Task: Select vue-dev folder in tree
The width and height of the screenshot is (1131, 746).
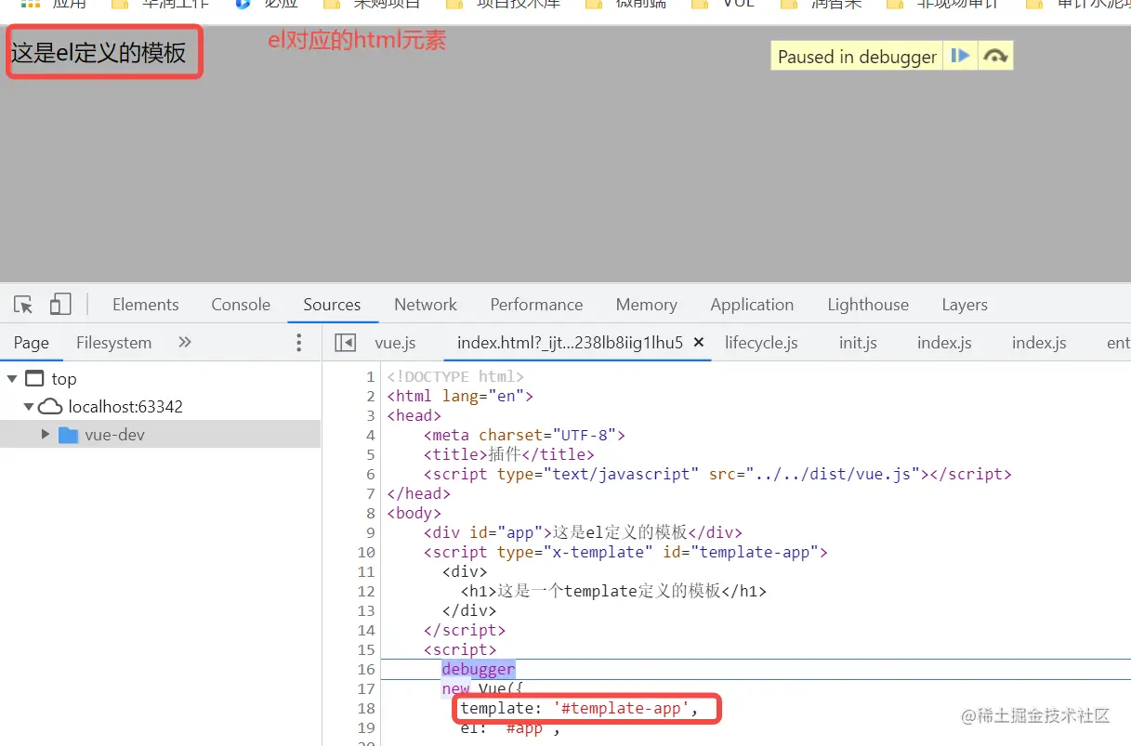Action: 114,434
